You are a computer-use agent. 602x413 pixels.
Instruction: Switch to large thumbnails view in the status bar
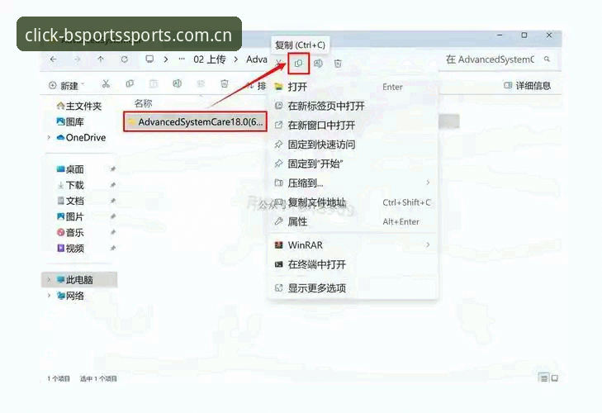point(555,378)
